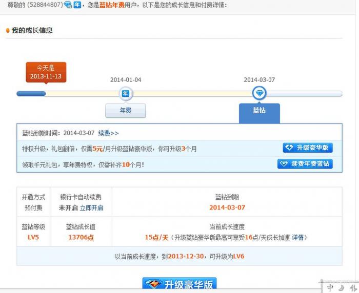
Task: Click the 预付费 payment method text
Action: pyautogui.click(x=33, y=207)
